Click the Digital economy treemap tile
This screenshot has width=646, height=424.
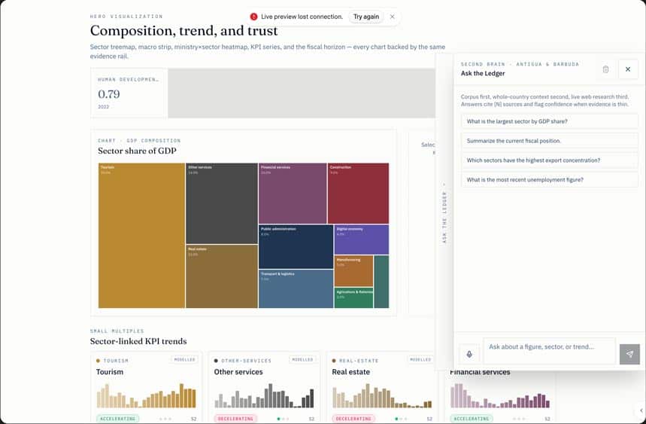361,239
